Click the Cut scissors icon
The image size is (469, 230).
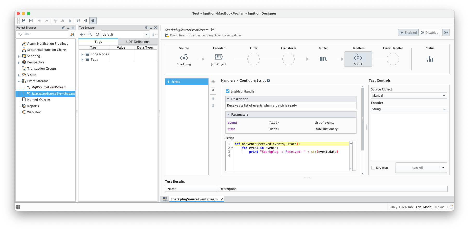coord(55,21)
